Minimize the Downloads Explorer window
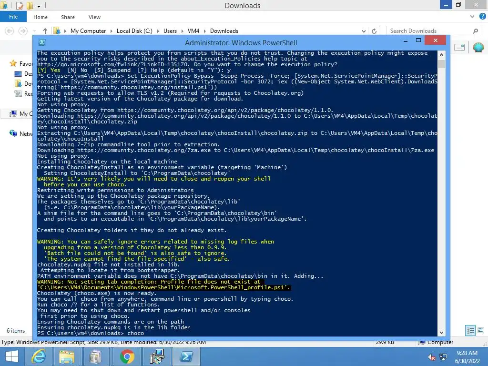 click(x=446, y=5)
